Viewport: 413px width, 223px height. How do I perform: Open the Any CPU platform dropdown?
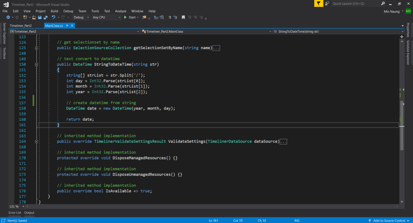click(x=106, y=18)
